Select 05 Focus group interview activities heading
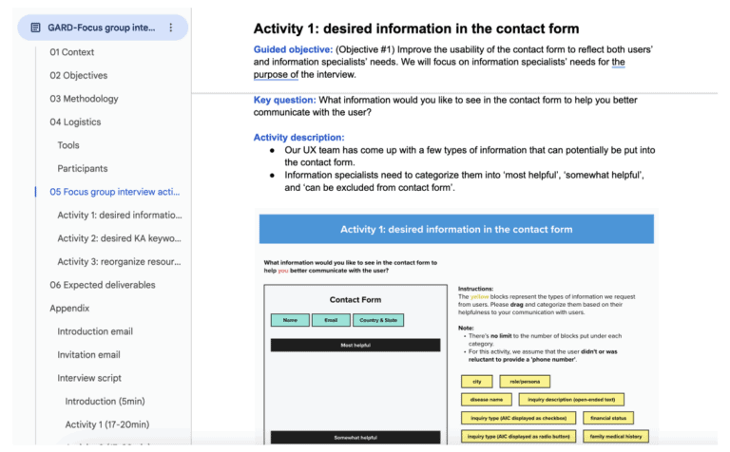 [114, 192]
